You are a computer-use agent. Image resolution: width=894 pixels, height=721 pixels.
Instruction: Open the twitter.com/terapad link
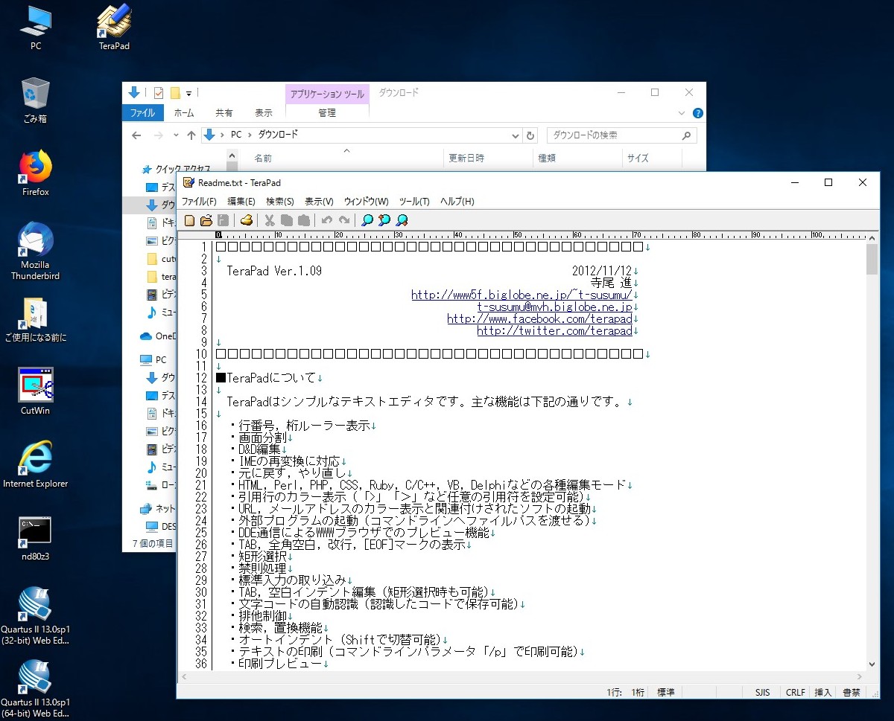coord(554,331)
